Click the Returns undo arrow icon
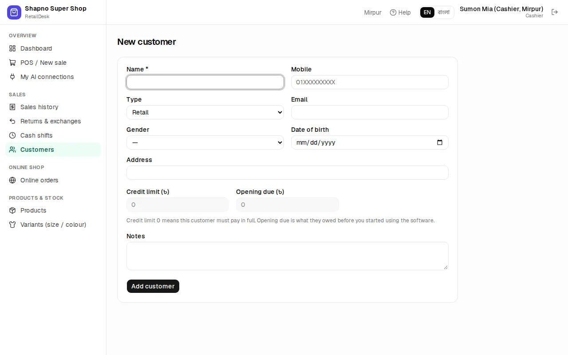This screenshot has height=355, width=568. point(12,121)
